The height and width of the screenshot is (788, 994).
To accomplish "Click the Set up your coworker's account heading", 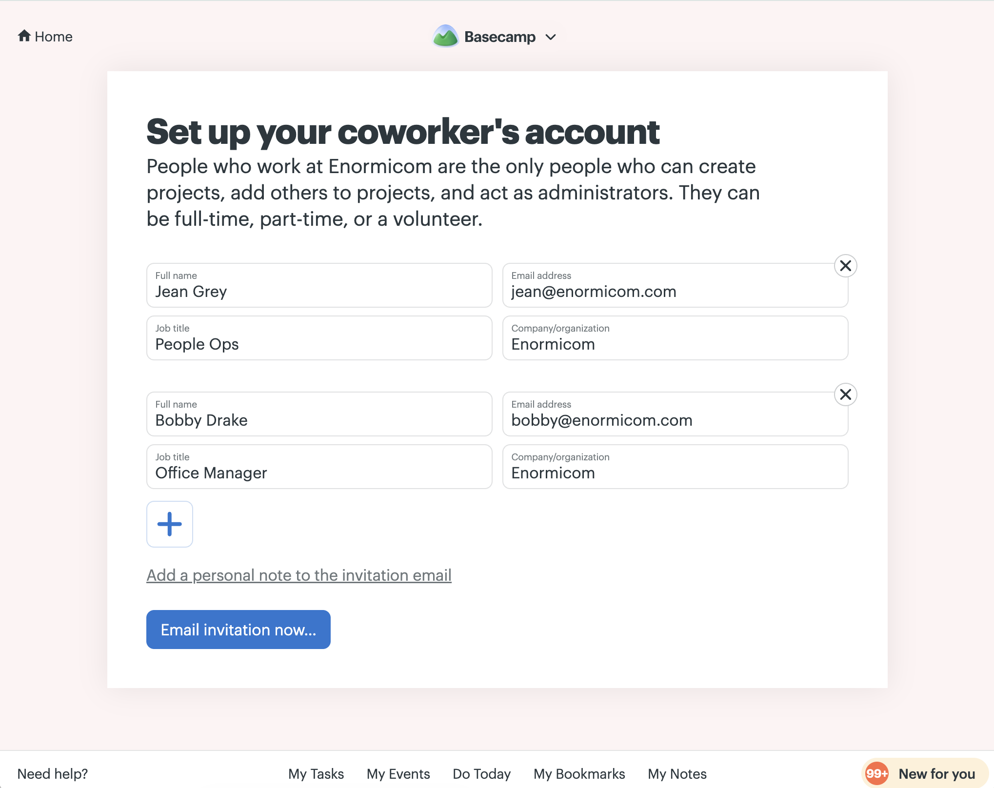I will click(403, 132).
